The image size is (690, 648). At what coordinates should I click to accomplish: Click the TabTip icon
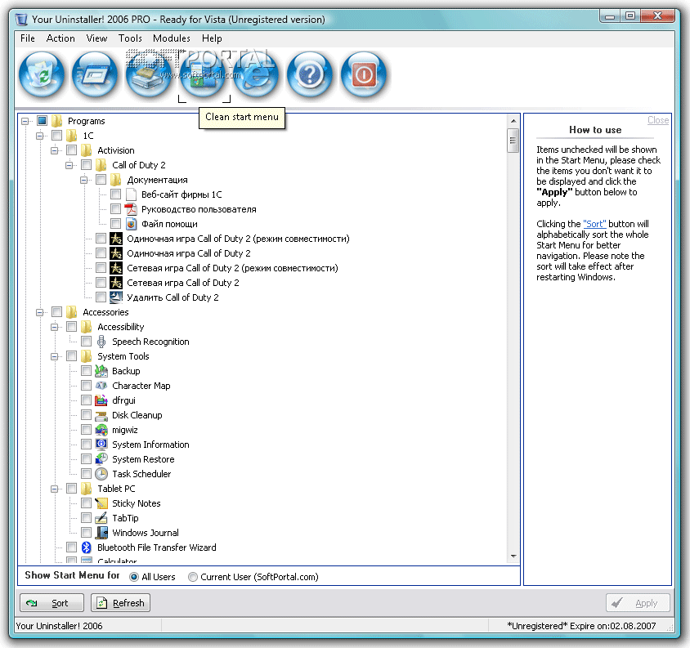(101, 518)
